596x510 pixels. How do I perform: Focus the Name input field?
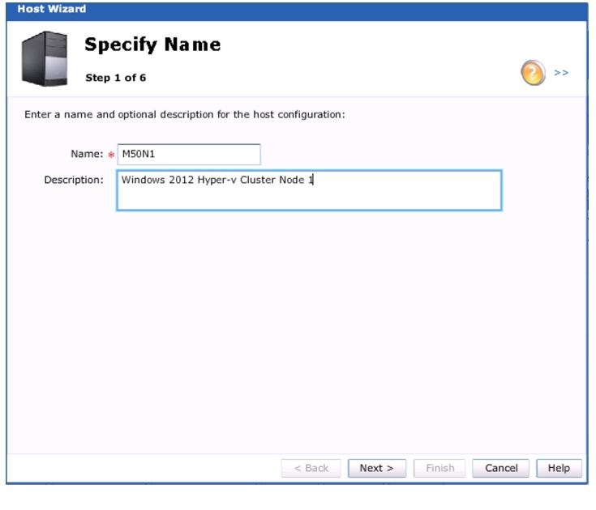pyautogui.click(x=189, y=154)
